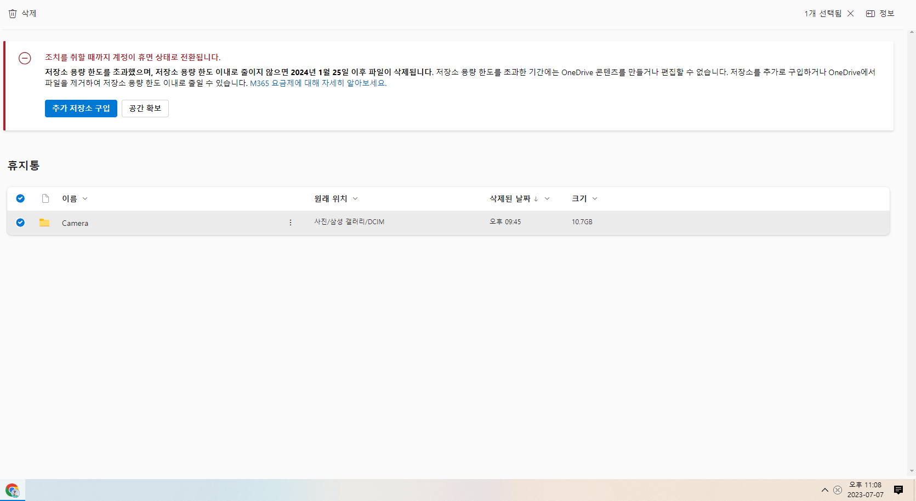Image resolution: width=916 pixels, height=501 pixels.
Task: Expand the Deleted Date column dropdown
Action: (x=547, y=199)
